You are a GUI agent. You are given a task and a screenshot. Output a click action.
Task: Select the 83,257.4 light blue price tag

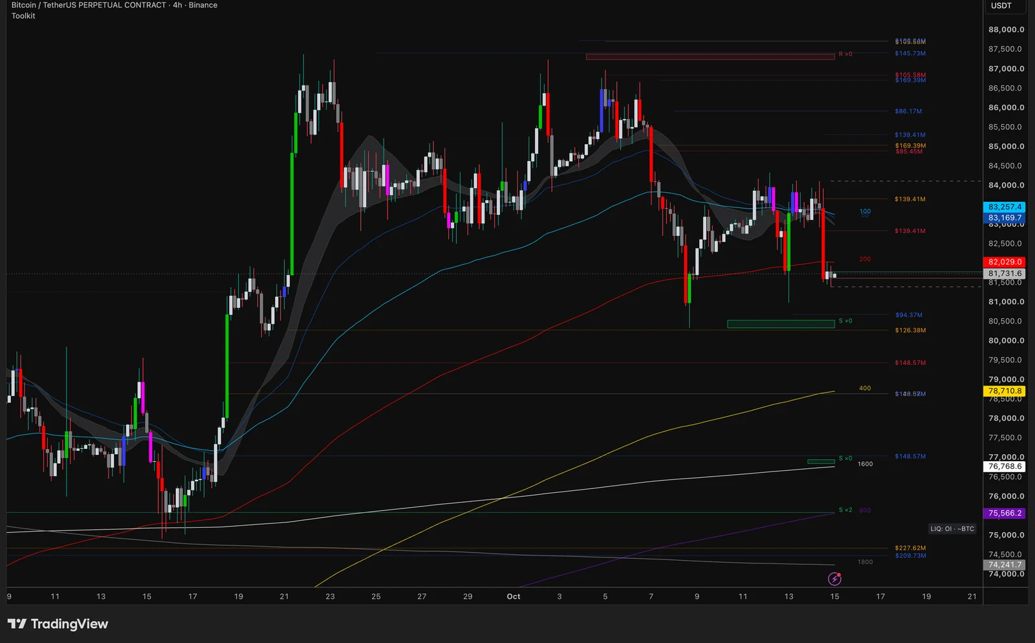pos(1005,207)
